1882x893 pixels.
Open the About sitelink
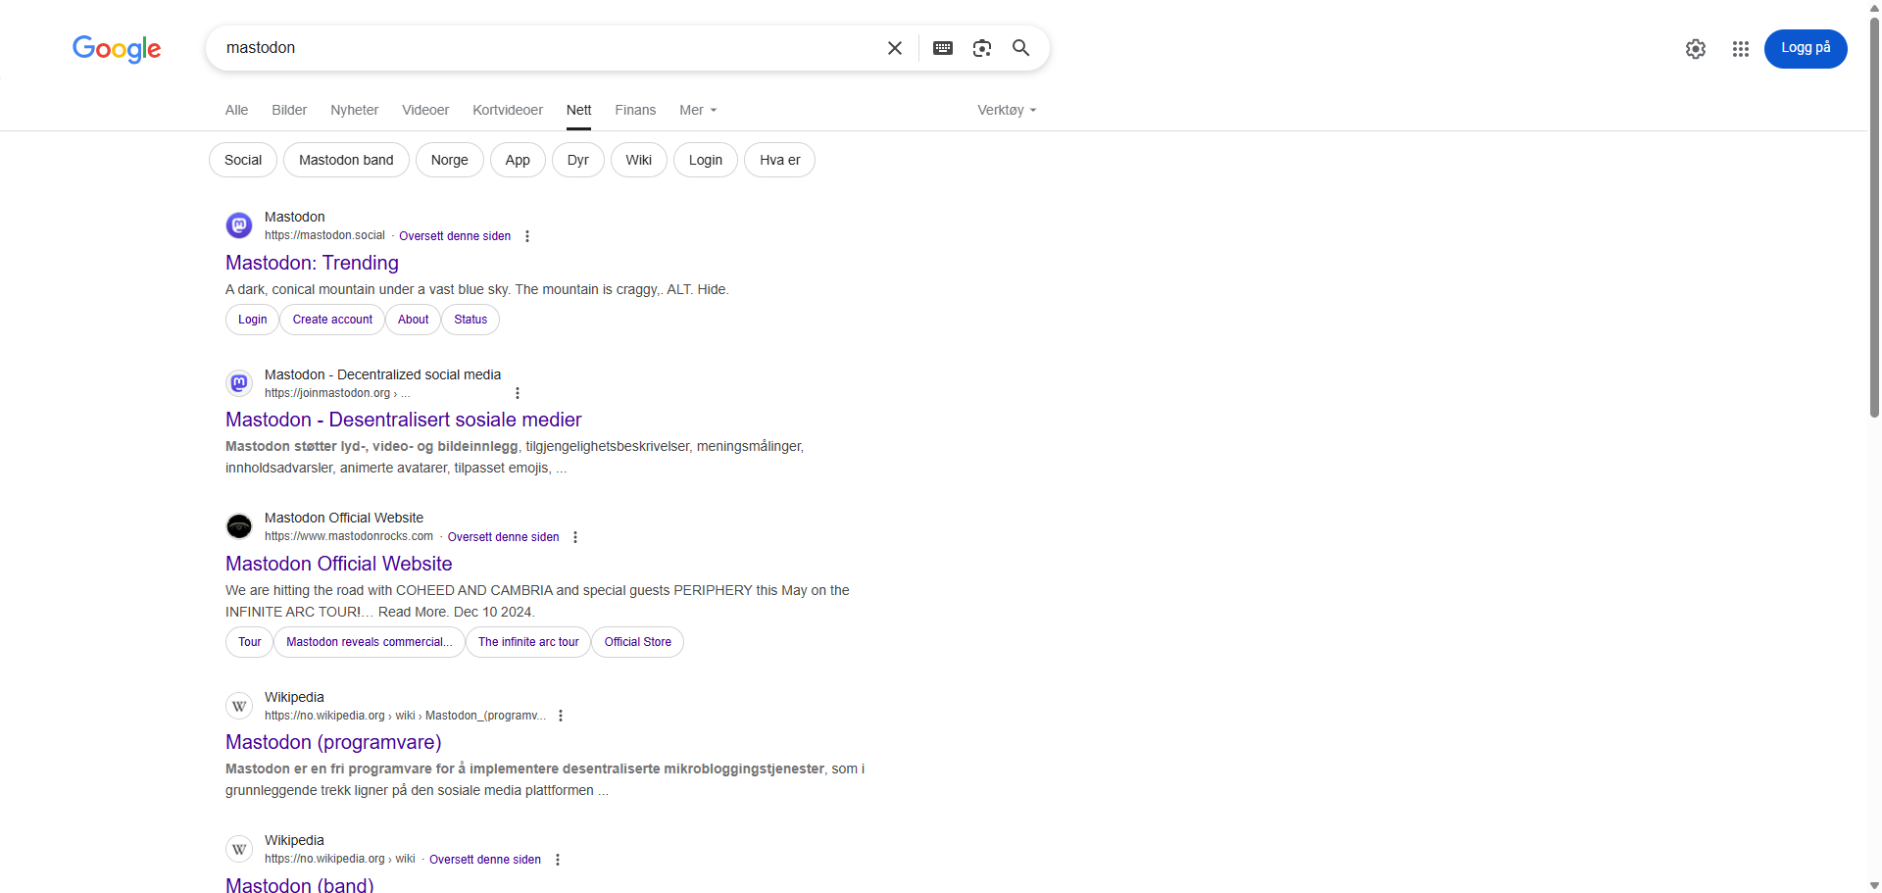click(414, 320)
